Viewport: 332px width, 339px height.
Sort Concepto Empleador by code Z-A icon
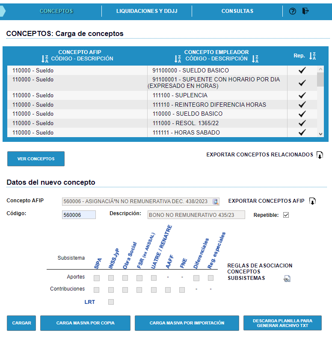click(178, 59)
